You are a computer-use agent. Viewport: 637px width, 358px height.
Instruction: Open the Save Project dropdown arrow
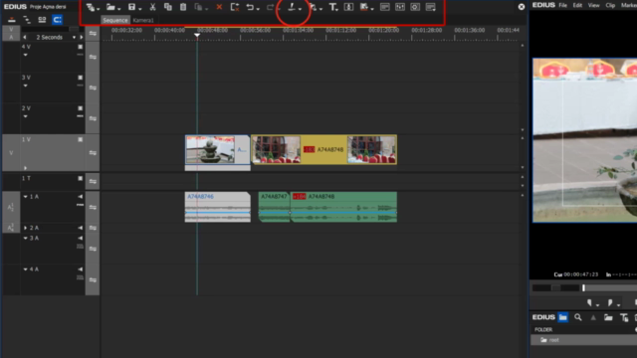point(139,9)
